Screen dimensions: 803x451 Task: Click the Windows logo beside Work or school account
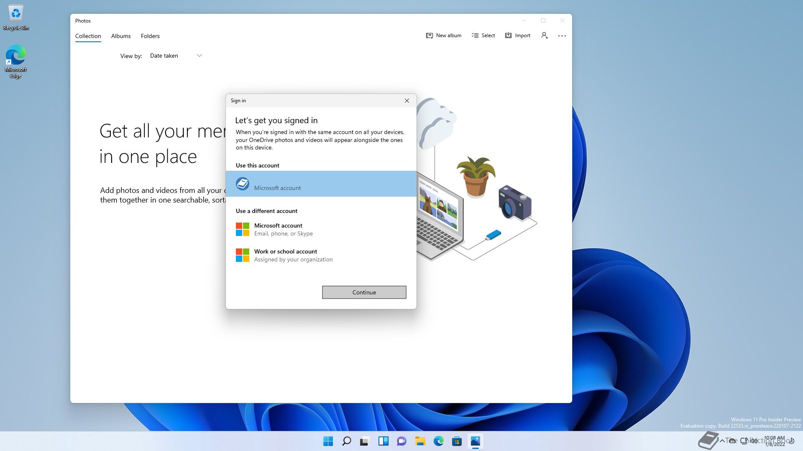point(243,255)
